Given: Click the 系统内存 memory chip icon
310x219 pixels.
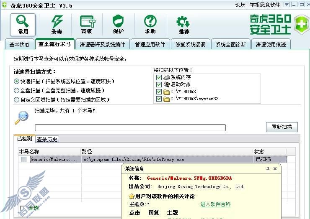Looking at the screenshot, I should coord(167,77).
